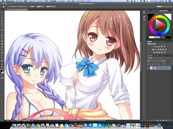Toggle lock transparent pixels
This screenshot has width=173, height=129.
coord(153,64)
